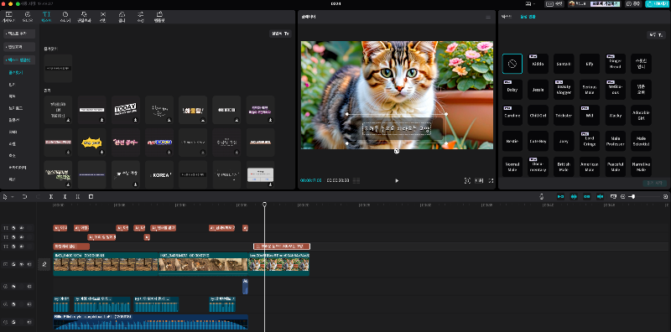Screen dimensions: 671x332
Task: Select the American Male voice tile
Action: (590, 167)
